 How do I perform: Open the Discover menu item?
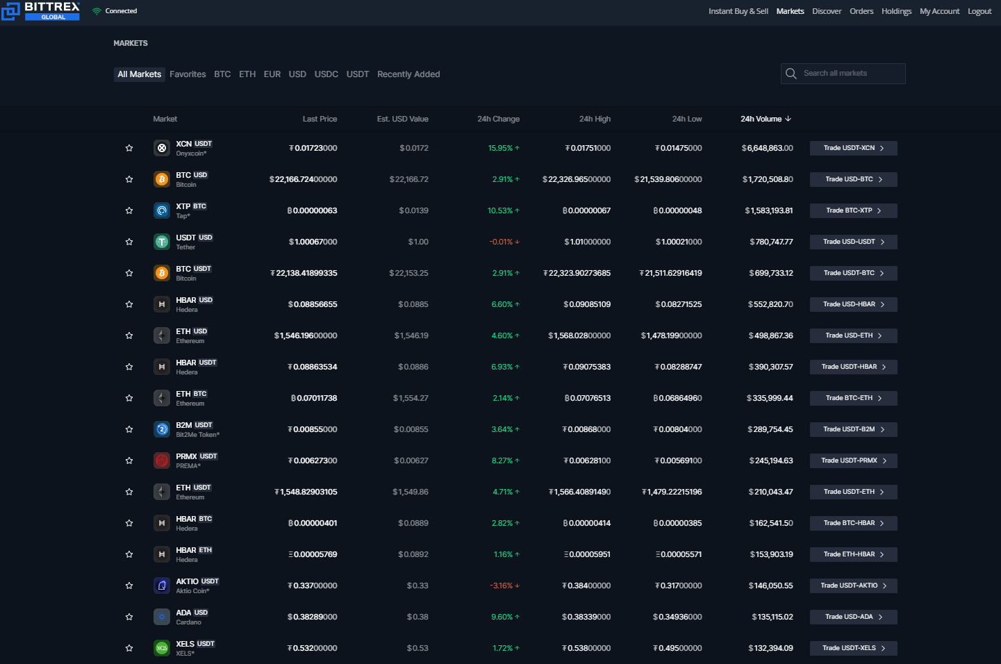pyautogui.click(x=827, y=11)
